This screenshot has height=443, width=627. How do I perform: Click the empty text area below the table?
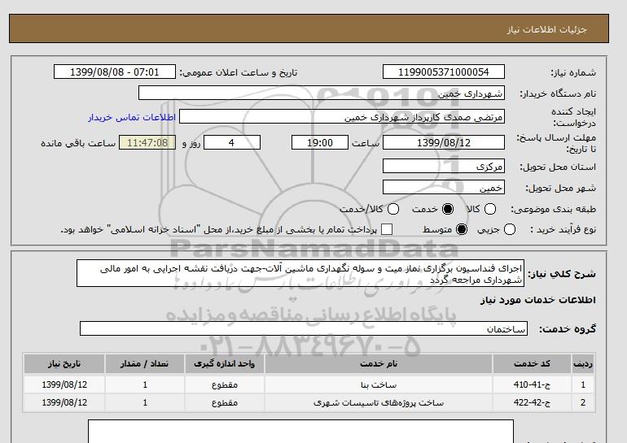(x=300, y=431)
